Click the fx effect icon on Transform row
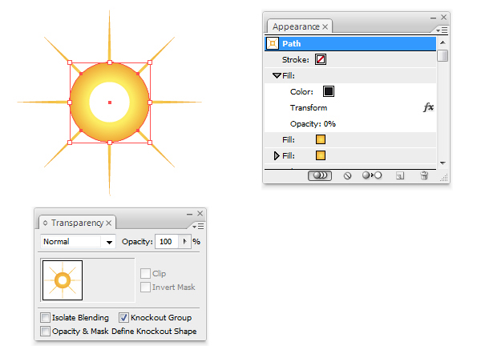The image size is (481, 346). [428, 107]
